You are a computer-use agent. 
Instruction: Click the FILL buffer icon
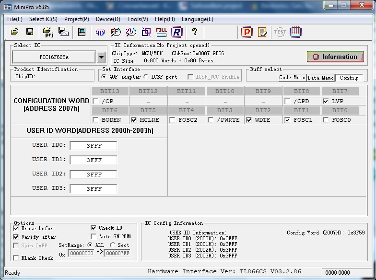(161, 32)
